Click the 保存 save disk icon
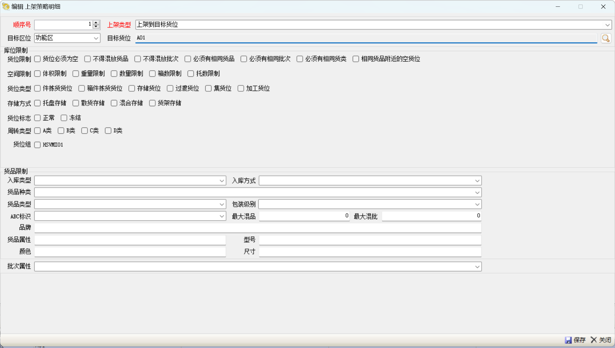Viewport: 615px width, 348px height. click(x=568, y=340)
